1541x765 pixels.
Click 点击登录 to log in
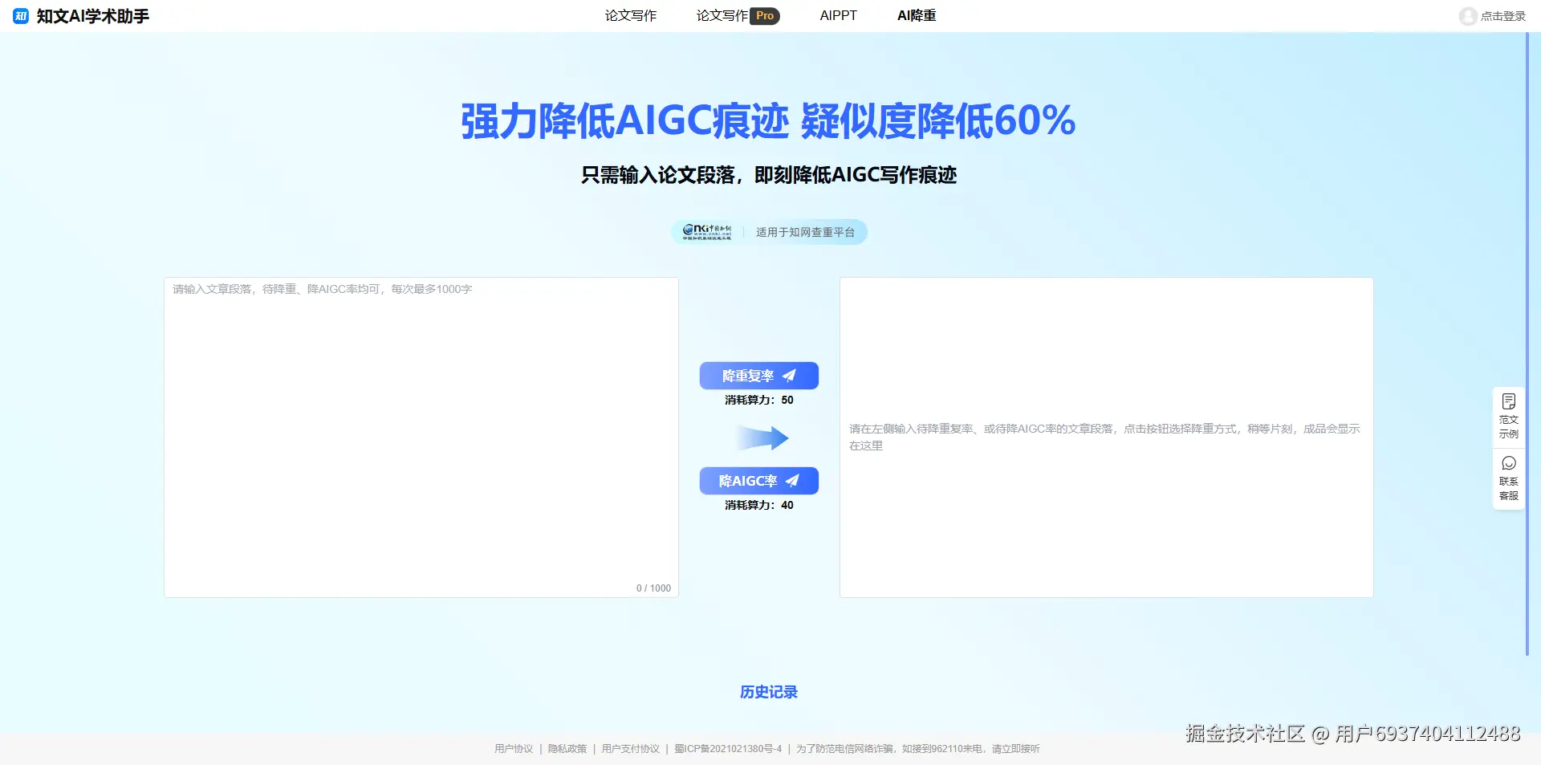(x=1502, y=16)
